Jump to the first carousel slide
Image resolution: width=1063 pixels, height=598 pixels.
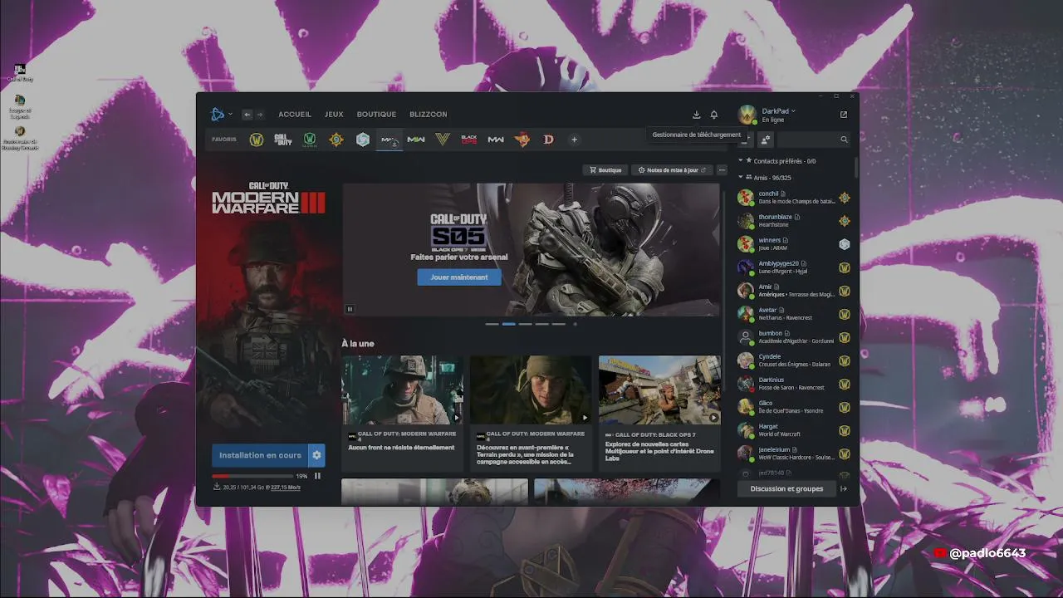pos(492,324)
